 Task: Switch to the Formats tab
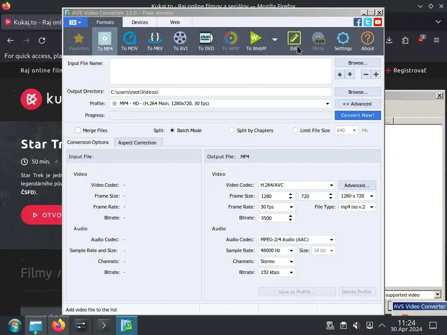point(105,22)
